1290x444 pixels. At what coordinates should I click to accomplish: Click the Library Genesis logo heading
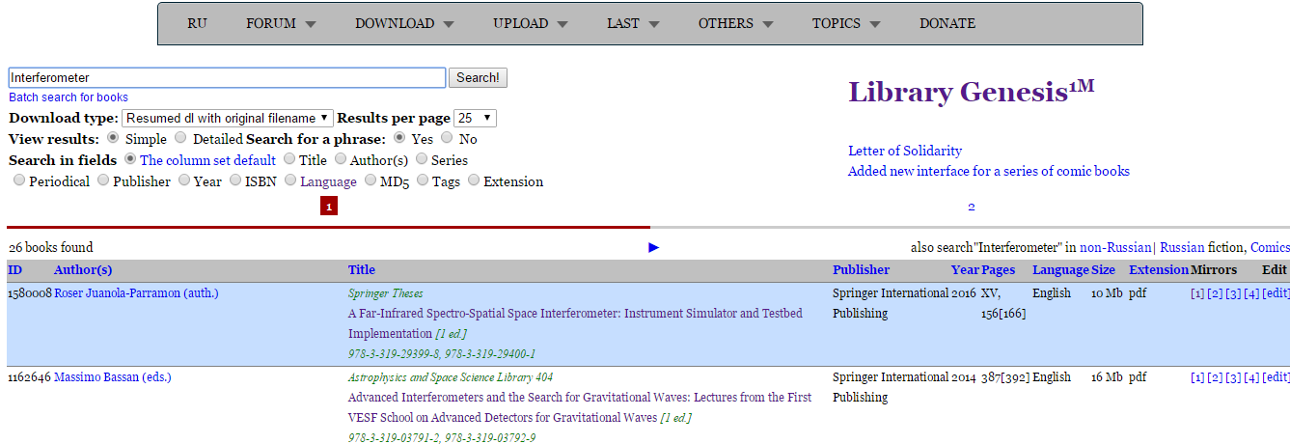point(972,92)
